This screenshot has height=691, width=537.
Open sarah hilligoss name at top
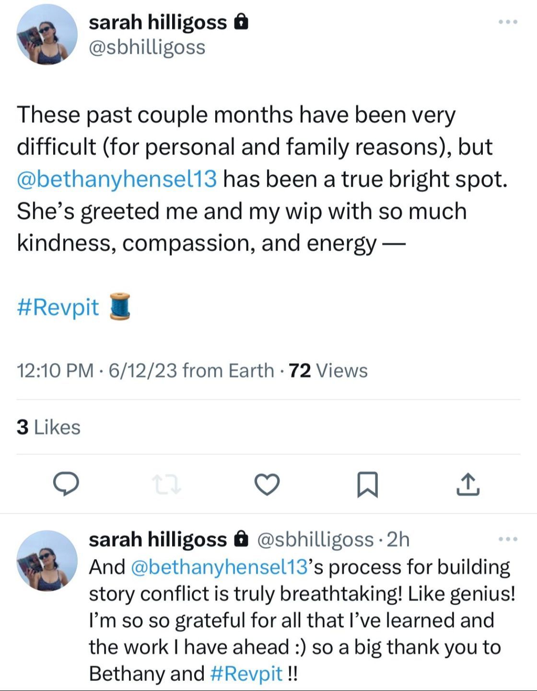(158, 22)
